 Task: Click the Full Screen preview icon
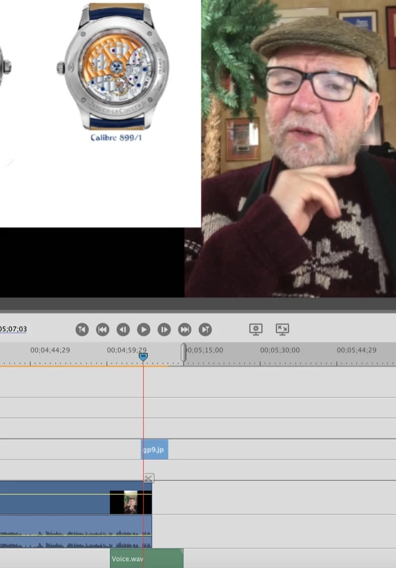pyautogui.click(x=282, y=329)
